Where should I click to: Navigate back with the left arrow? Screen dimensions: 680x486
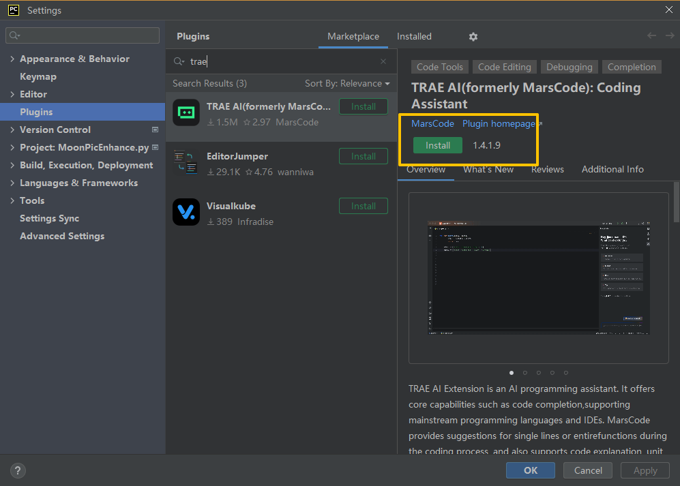click(x=651, y=35)
